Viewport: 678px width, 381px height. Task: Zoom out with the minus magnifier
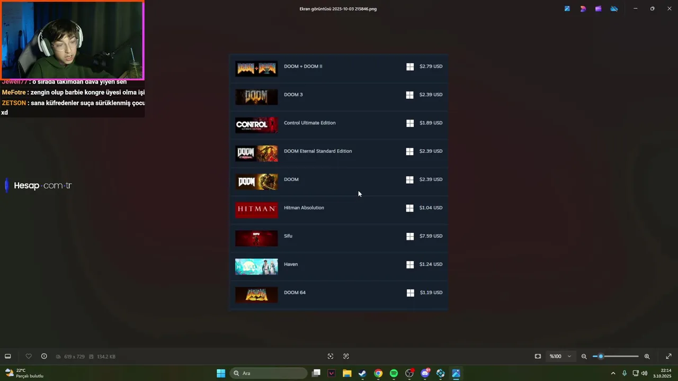(584, 356)
